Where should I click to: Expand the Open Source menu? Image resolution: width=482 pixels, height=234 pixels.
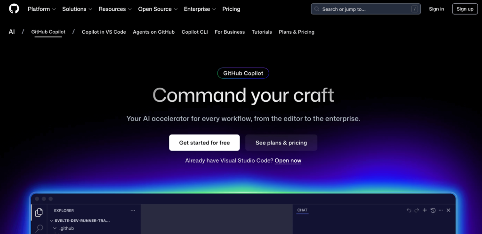click(x=158, y=9)
